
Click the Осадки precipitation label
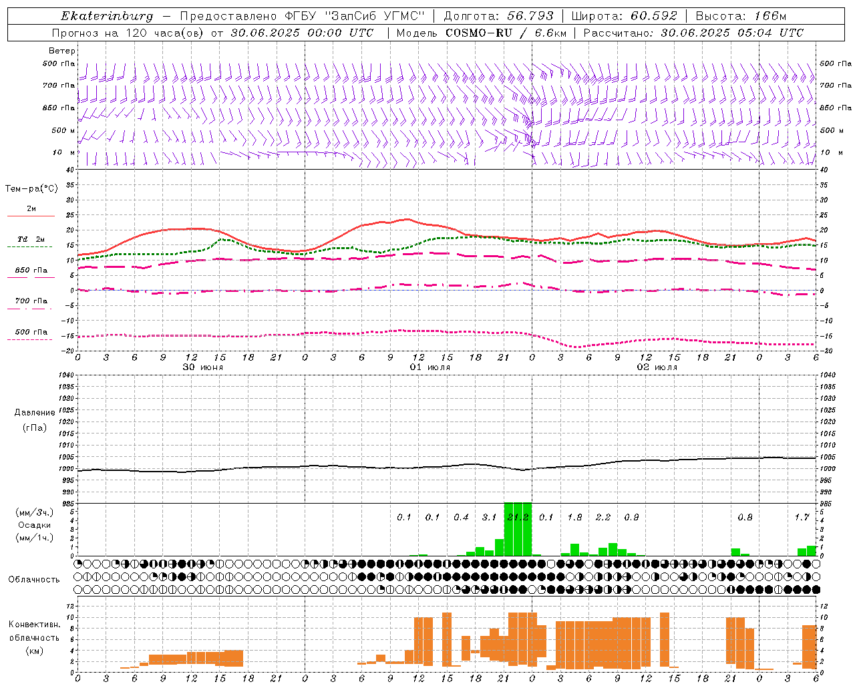(x=35, y=525)
